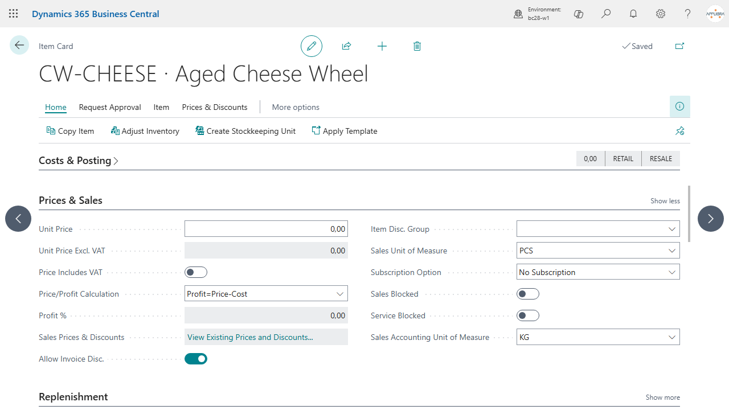Screen dimensions: 729x410
Task: Click the Saved status indicator
Action: click(637, 46)
